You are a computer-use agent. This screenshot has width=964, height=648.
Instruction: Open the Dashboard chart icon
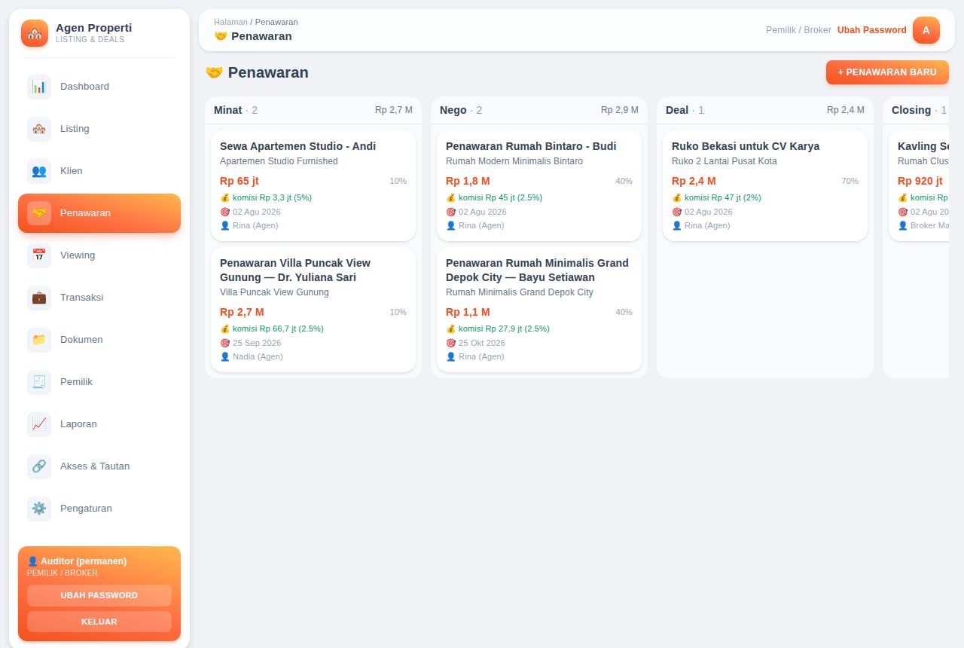39,87
